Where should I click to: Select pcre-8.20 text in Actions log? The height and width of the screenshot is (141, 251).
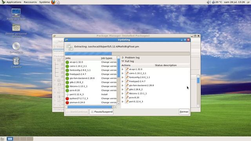(x=134, y=98)
